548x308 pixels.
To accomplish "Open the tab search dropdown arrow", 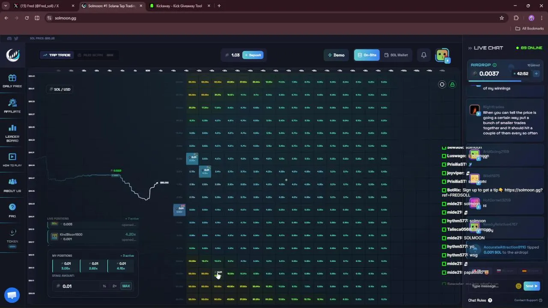I will click(x=6, y=6).
